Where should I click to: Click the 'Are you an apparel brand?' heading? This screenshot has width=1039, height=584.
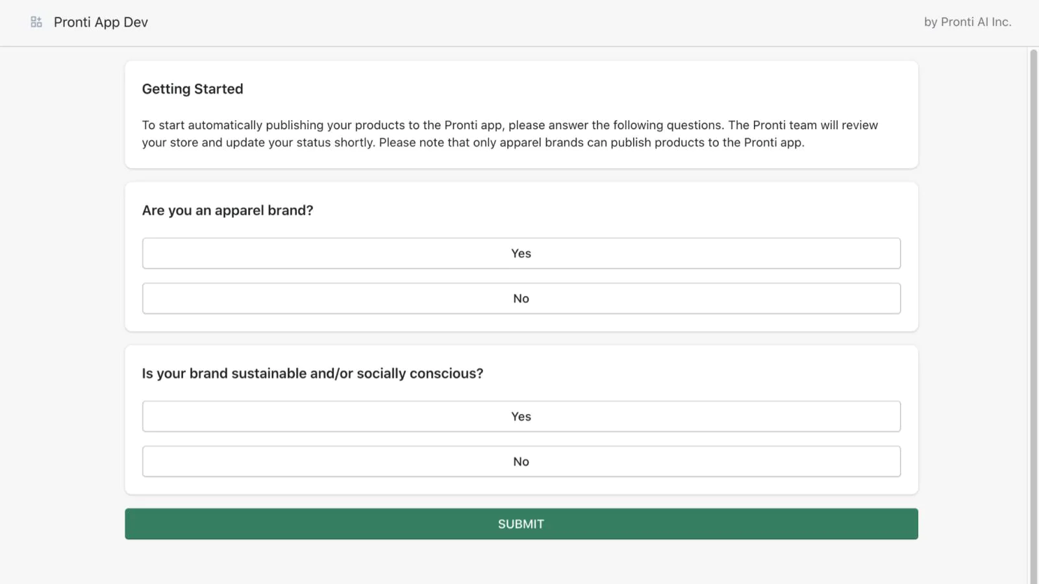[x=227, y=210]
